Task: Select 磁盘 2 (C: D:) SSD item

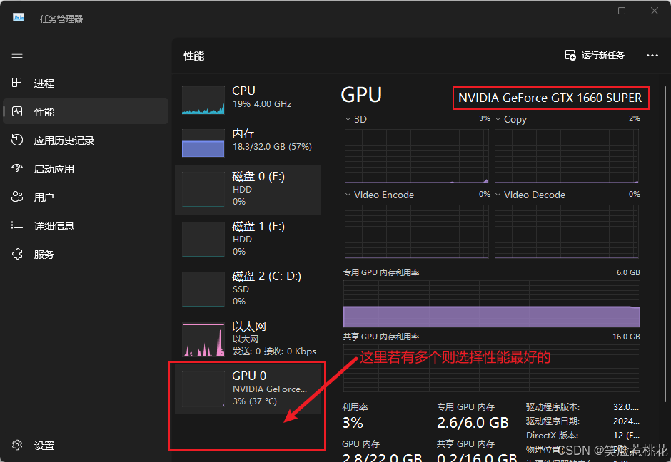Action: coord(248,289)
